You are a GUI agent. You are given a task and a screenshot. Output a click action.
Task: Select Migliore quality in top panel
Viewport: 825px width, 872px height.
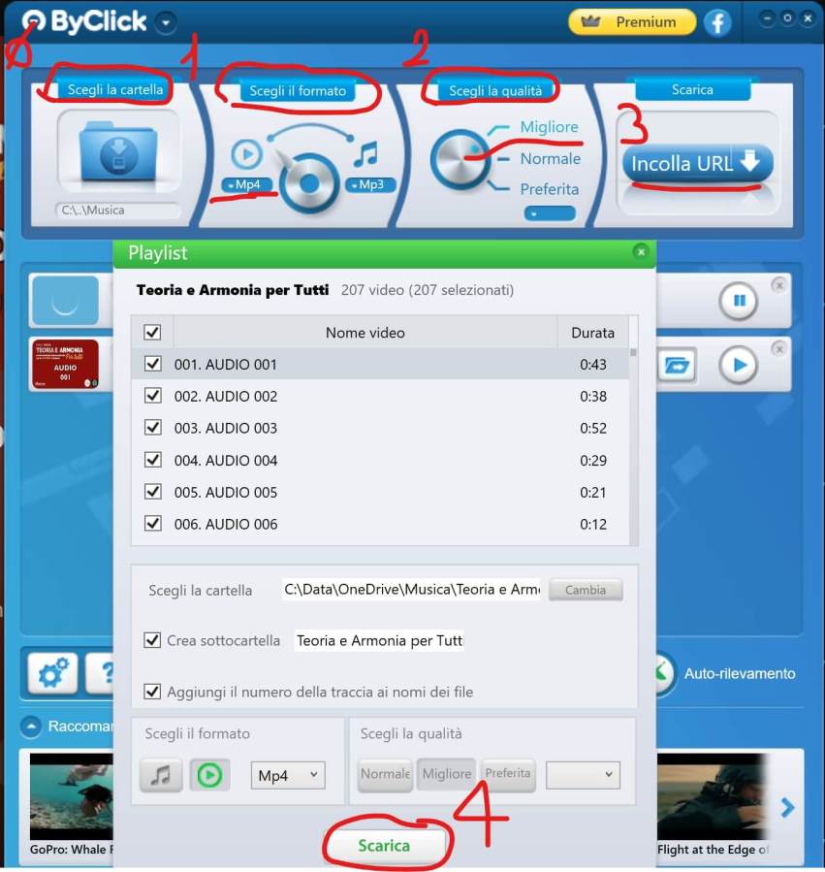click(x=549, y=127)
